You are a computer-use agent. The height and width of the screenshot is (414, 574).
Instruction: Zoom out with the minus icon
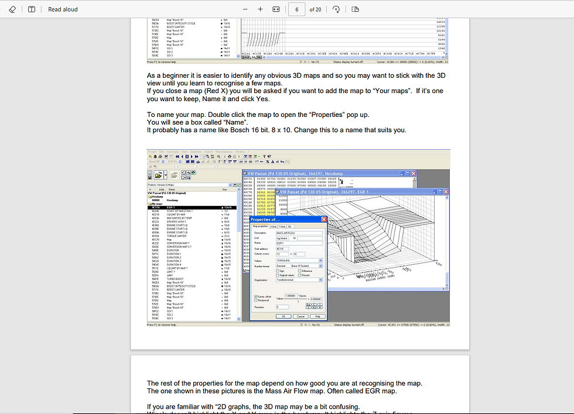pos(245,9)
